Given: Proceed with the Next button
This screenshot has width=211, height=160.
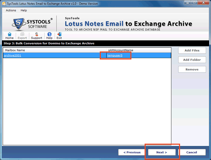Looking at the screenshot, I should pos(162,152).
